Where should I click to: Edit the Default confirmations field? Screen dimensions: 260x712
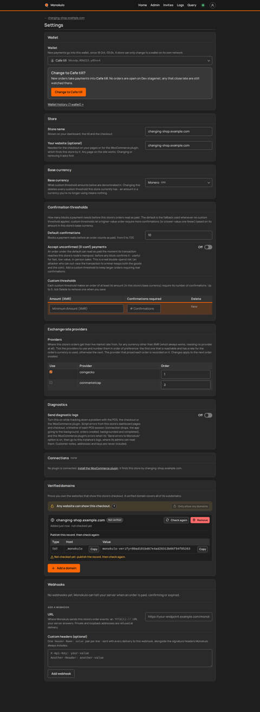click(x=179, y=235)
